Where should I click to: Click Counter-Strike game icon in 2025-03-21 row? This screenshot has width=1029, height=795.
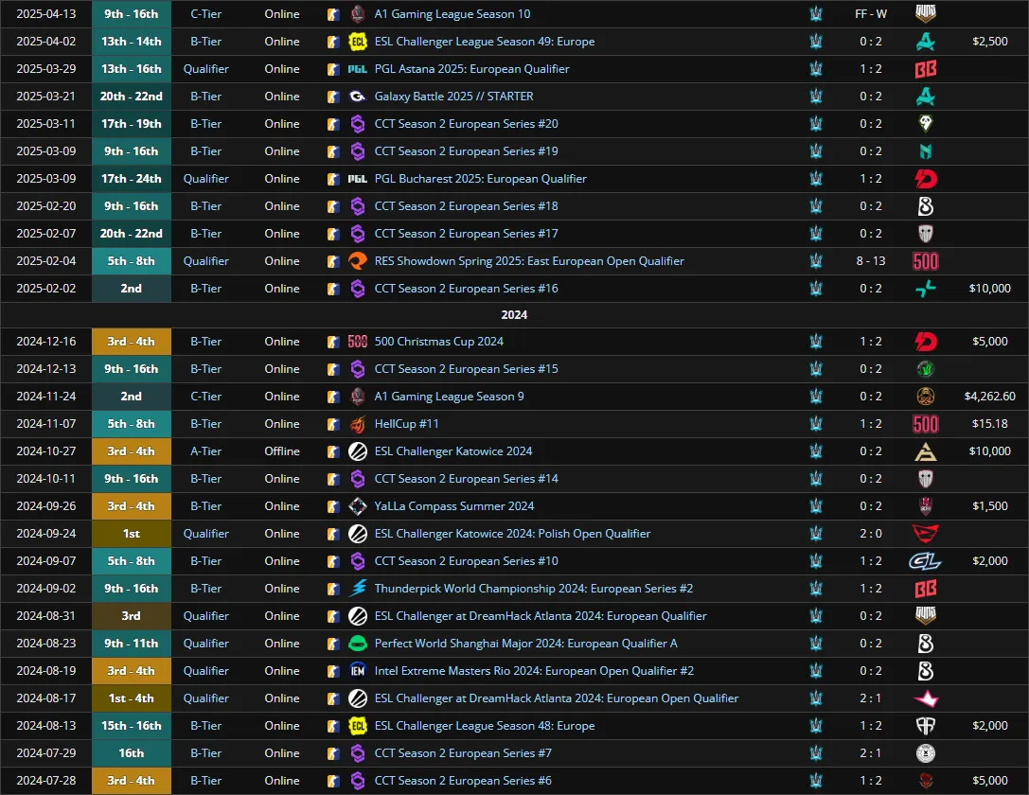pyautogui.click(x=333, y=97)
